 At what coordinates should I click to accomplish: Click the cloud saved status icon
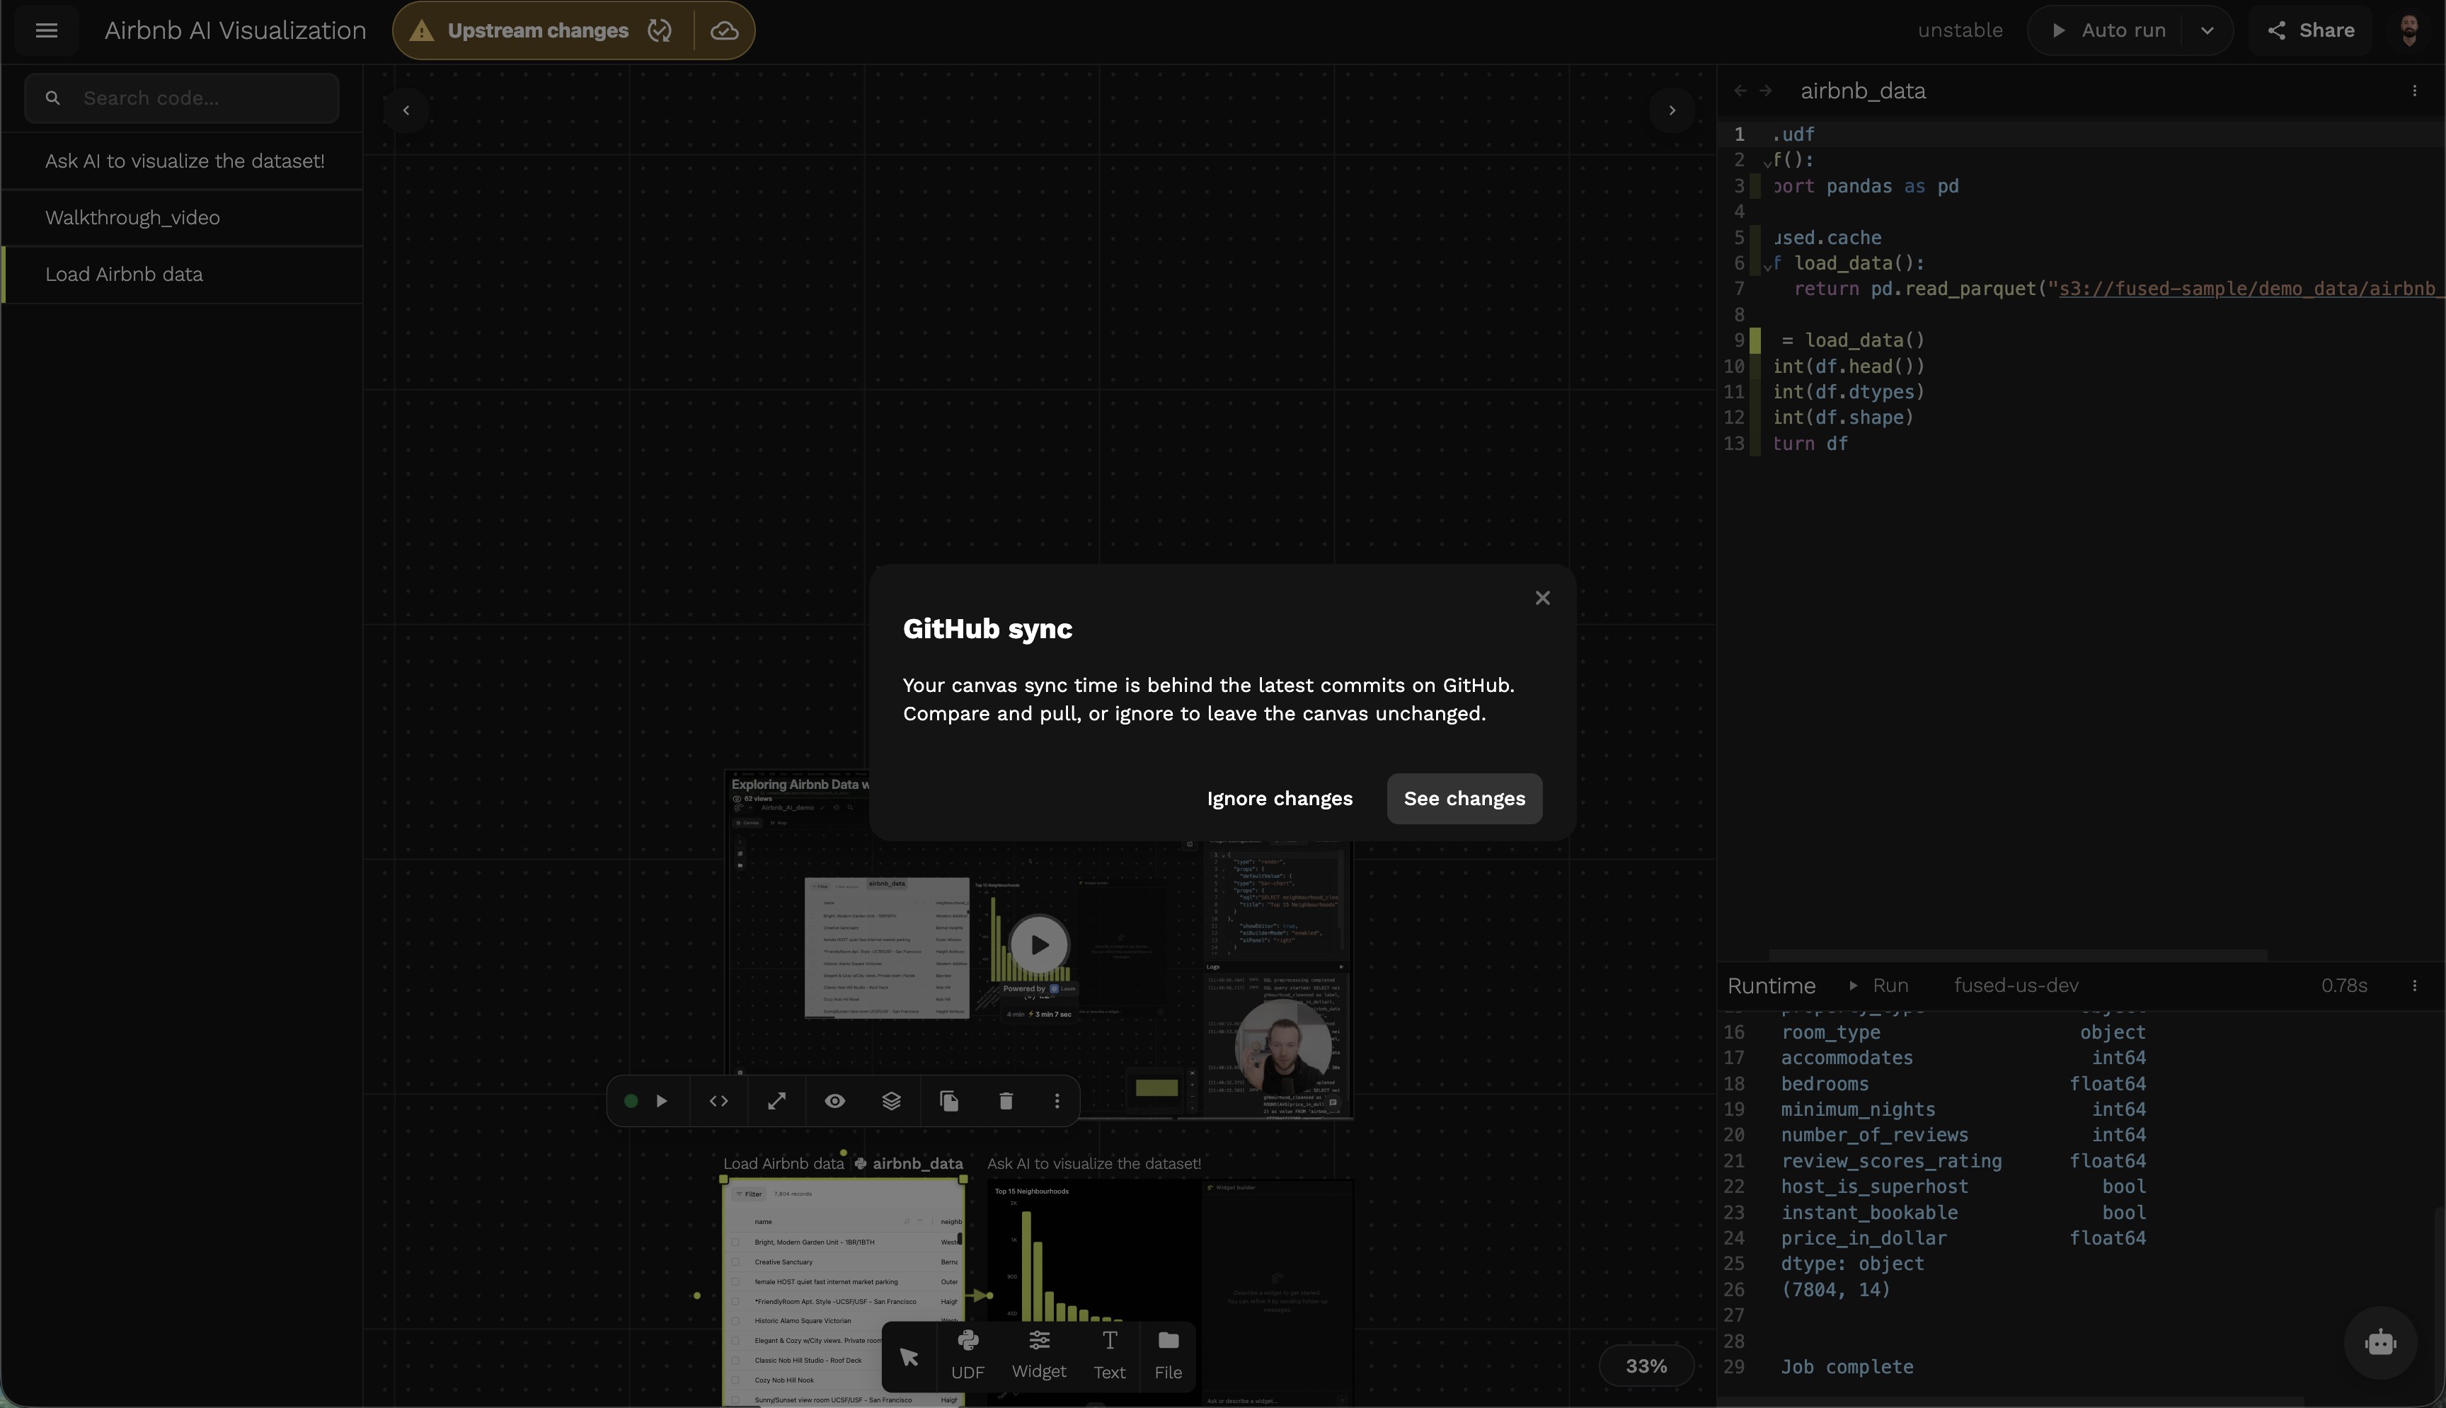click(725, 31)
